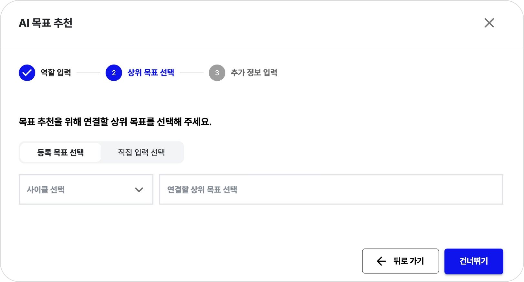Click the completed step checkmark circle
This screenshot has width=524, height=282.
(x=27, y=73)
